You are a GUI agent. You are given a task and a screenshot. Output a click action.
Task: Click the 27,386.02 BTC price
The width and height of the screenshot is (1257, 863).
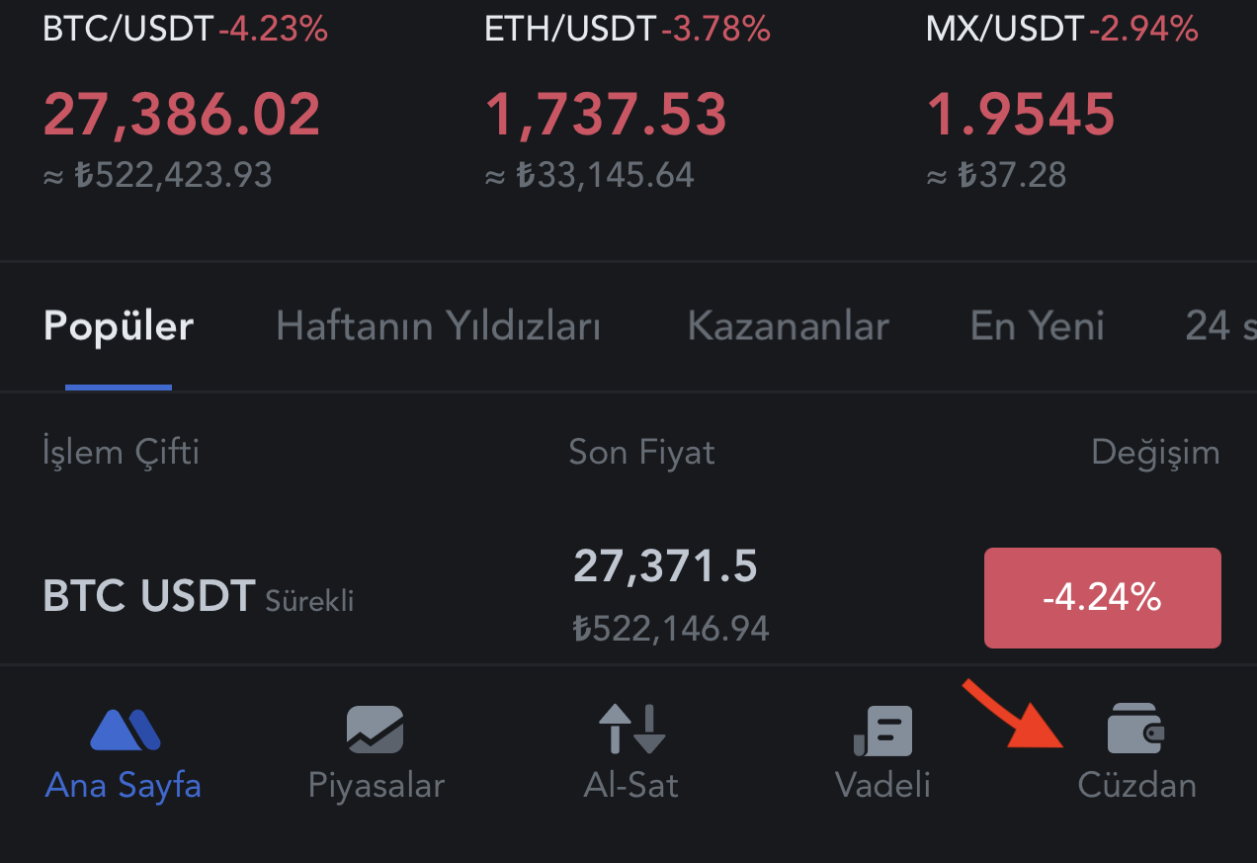pos(182,114)
